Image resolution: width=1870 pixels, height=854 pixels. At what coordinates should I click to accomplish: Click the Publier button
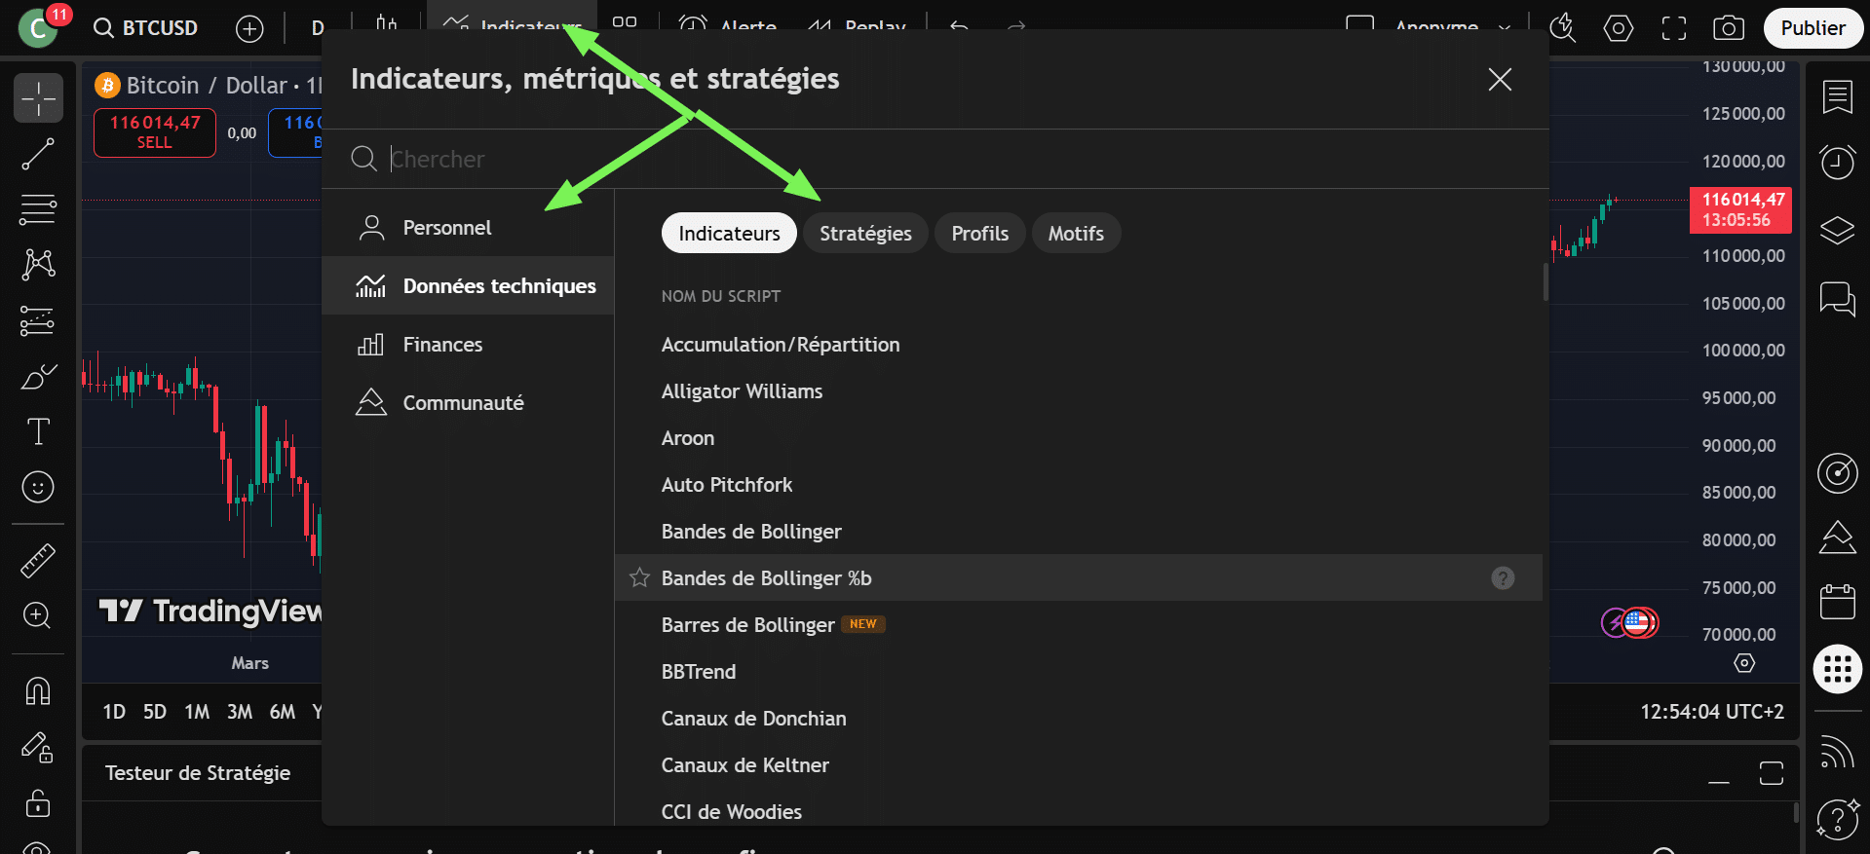point(1813,28)
